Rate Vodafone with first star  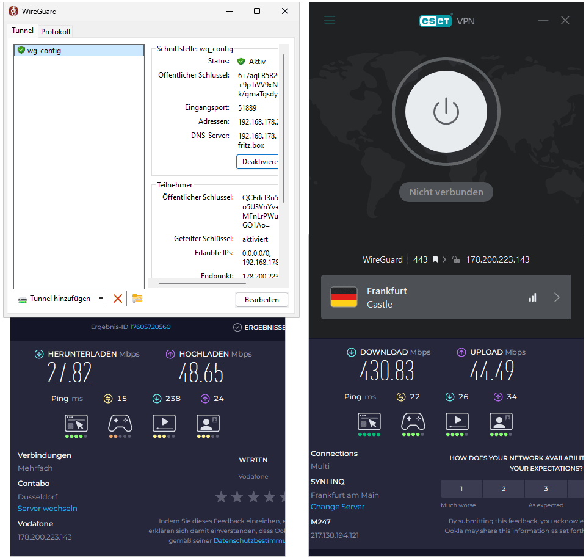pyautogui.click(x=221, y=497)
